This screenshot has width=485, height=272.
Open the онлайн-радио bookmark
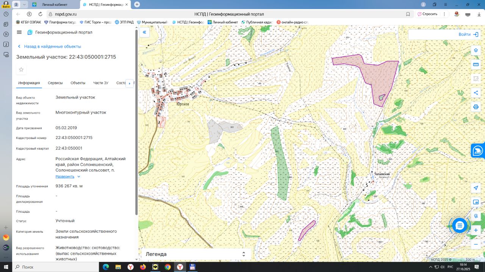[292, 22]
